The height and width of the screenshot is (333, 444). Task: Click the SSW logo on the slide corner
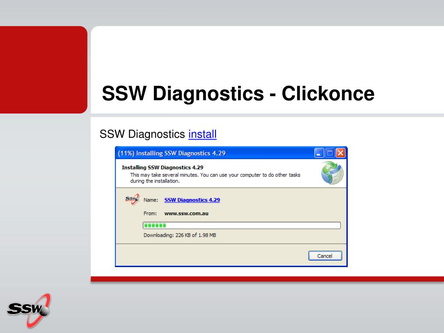click(29, 310)
